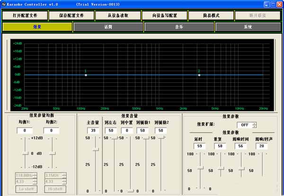Click the 主音量 value field showing 39

pos(93,130)
